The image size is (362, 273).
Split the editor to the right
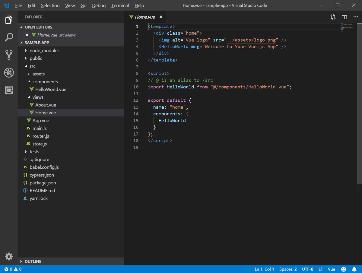tap(344, 17)
